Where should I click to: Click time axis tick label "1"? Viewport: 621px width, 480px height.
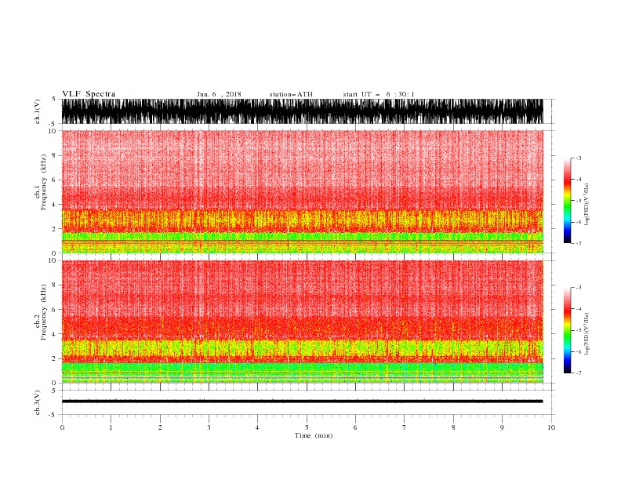coord(111,427)
